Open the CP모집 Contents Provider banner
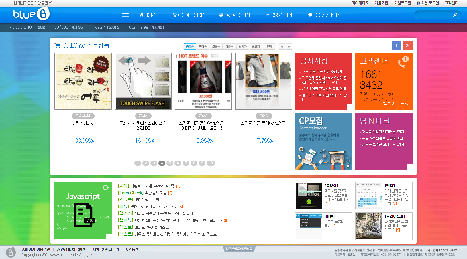 [x=324, y=141]
